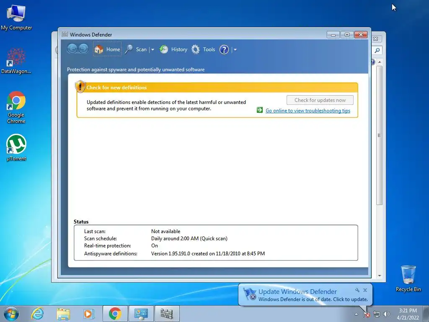Click Show desktop button at taskbar end
429x322 pixels.
[x=426, y=314]
